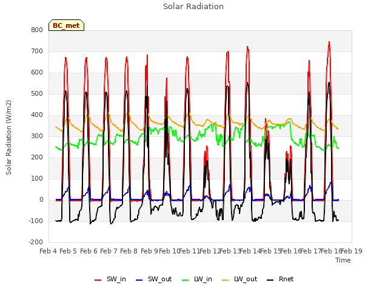
Task: Click the Feb 19 x-axis tick label
Action: pos(352,251)
